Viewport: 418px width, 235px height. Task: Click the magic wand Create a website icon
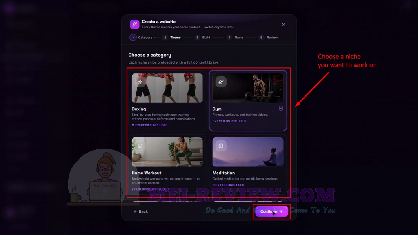click(x=134, y=24)
